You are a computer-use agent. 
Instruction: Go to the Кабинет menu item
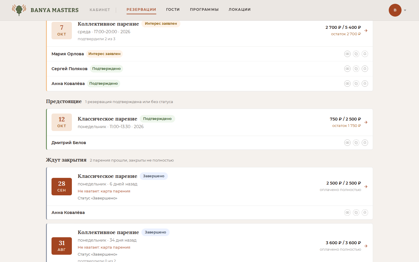point(100,10)
